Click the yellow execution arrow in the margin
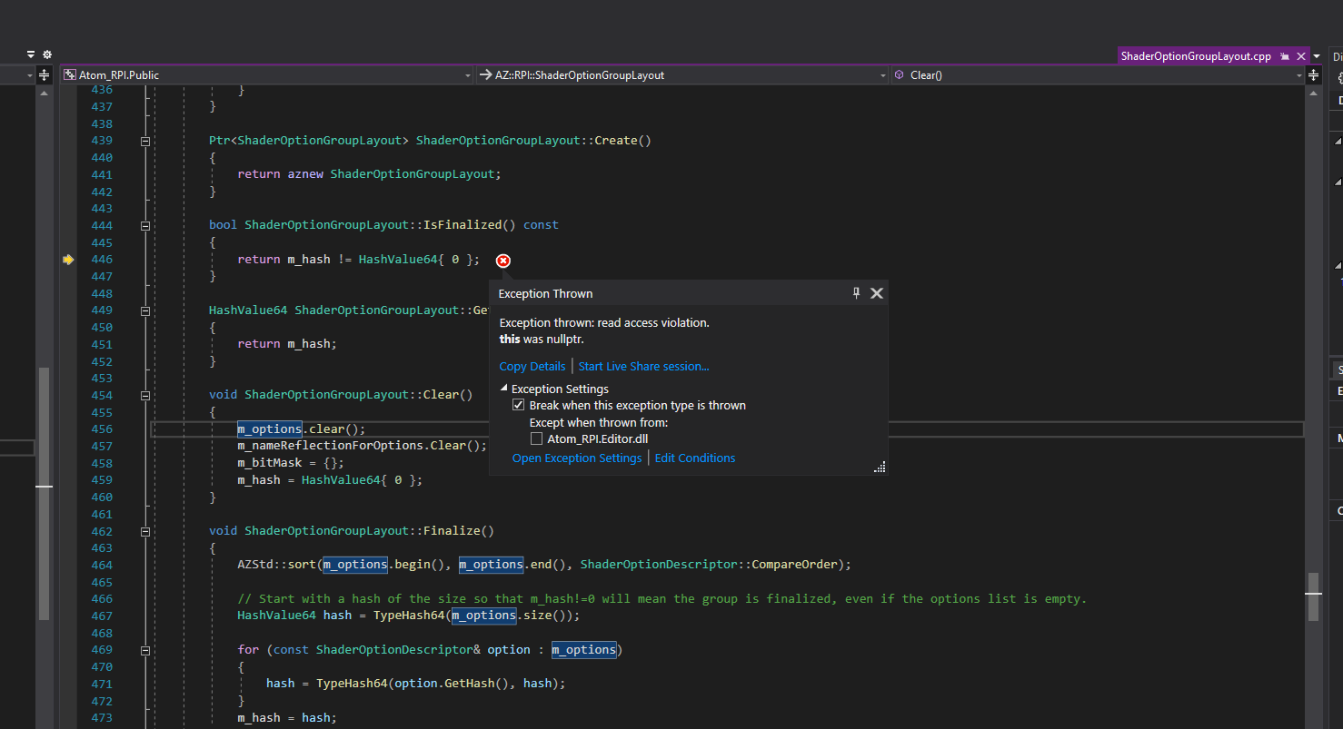1343x729 pixels. (68, 260)
